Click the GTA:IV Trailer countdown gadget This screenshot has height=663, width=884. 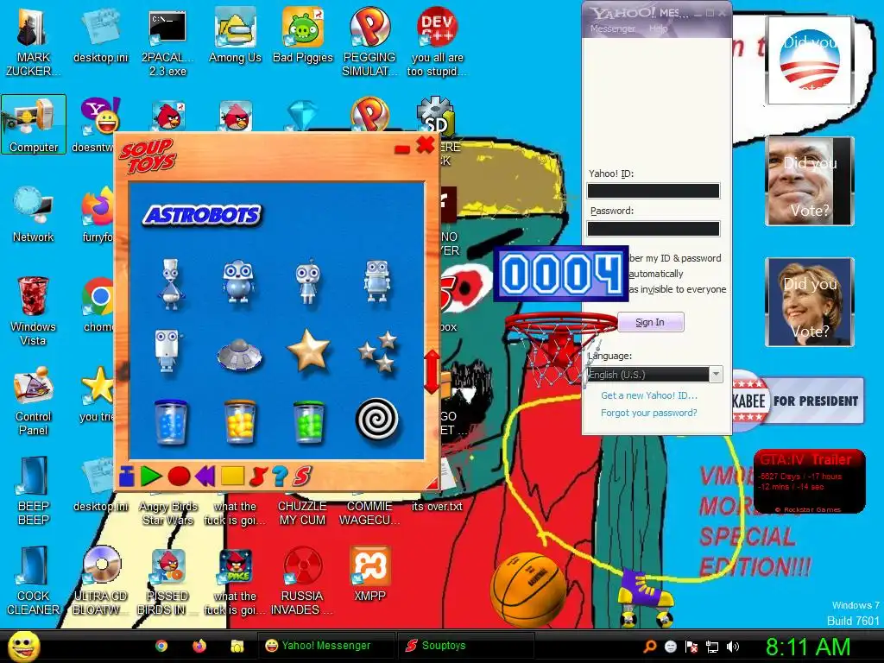pyautogui.click(x=809, y=482)
